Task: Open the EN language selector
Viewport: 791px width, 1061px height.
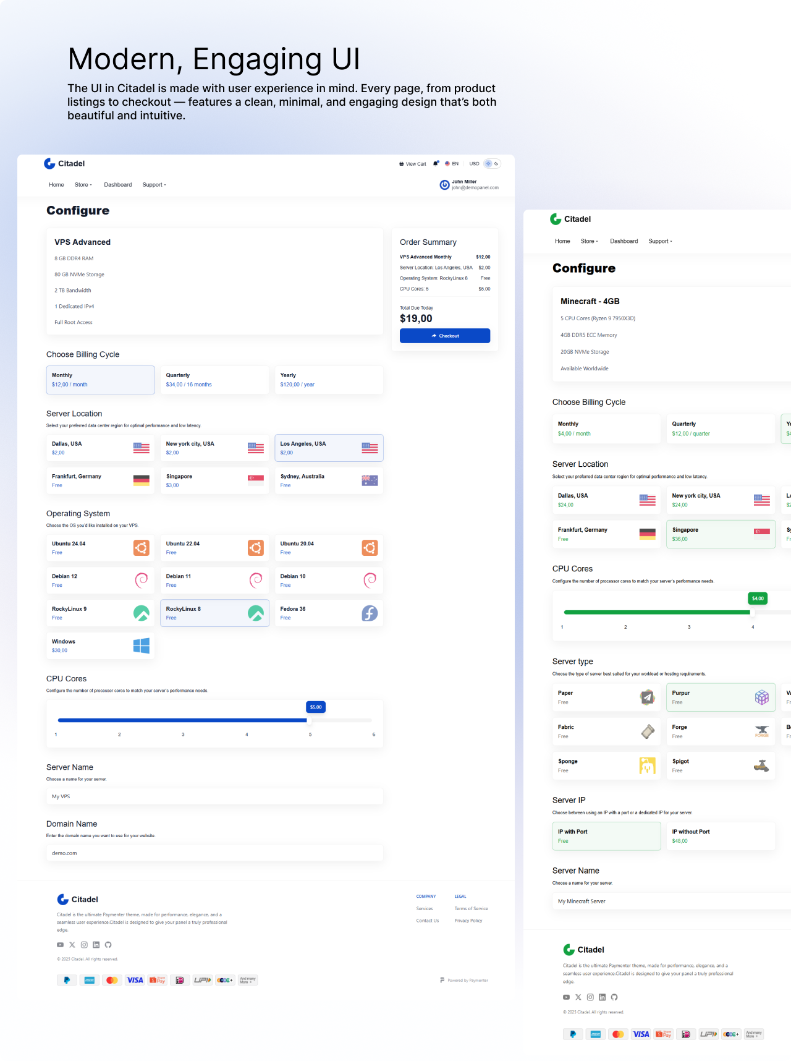Action: (x=452, y=164)
